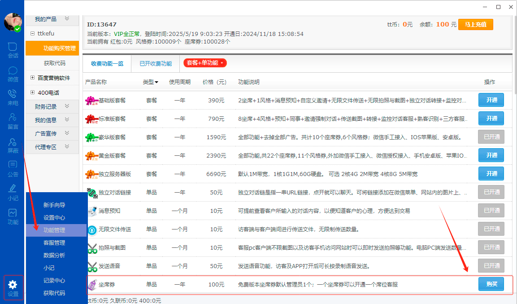This screenshot has height=304, width=517.
Task: Choose 设置中心 in settings menu
Action: point(54,217)
